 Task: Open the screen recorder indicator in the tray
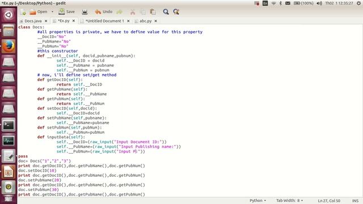coord(256,3)
